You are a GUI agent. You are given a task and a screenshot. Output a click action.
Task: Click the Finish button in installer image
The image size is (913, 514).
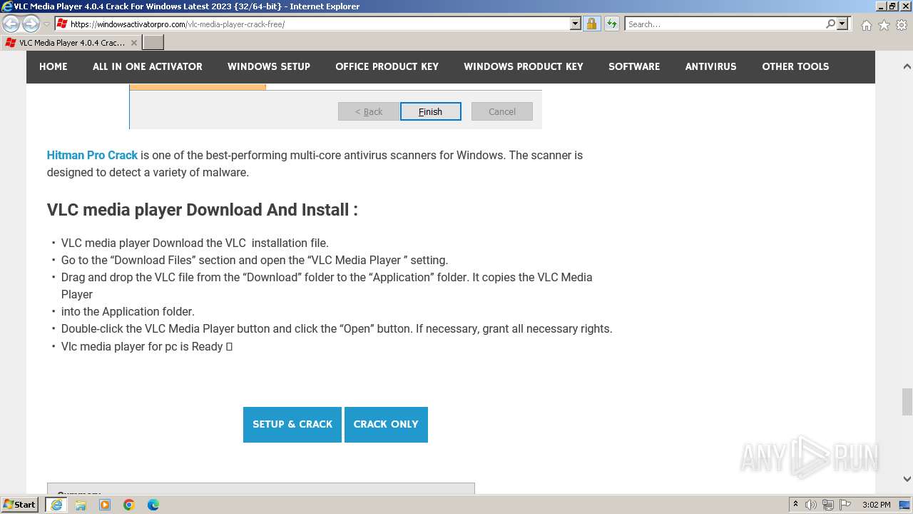[431, 111]
